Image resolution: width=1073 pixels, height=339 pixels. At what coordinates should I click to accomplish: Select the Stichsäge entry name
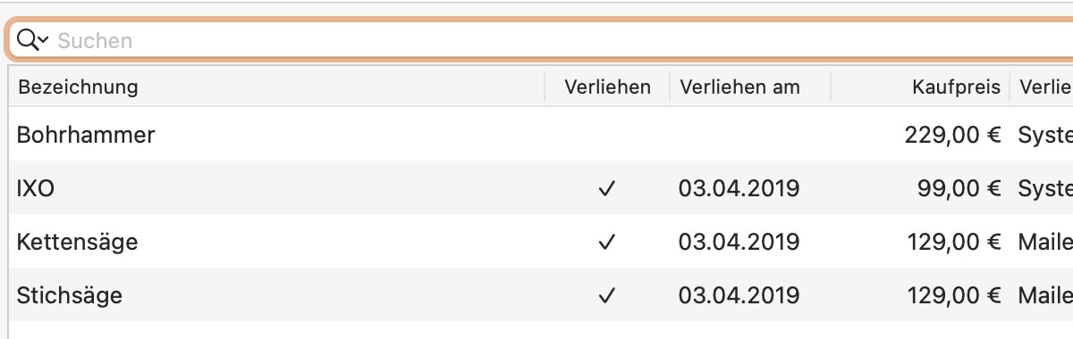[x=69, y=295]
